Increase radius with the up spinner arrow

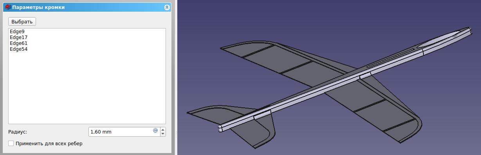point(163,130)
